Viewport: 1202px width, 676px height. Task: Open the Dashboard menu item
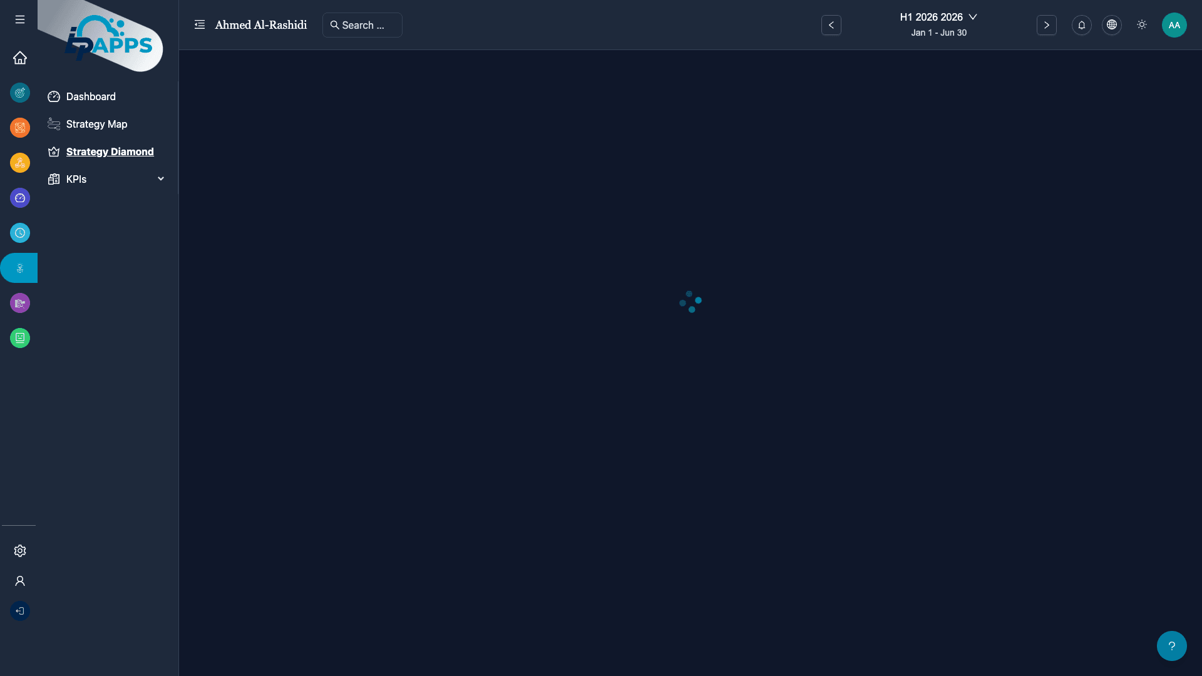(x=91, y=96)
